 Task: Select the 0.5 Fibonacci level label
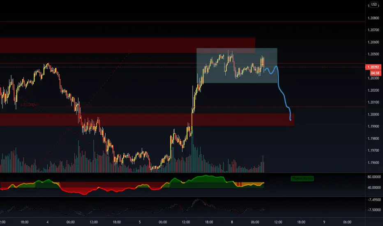click(30, 104)
